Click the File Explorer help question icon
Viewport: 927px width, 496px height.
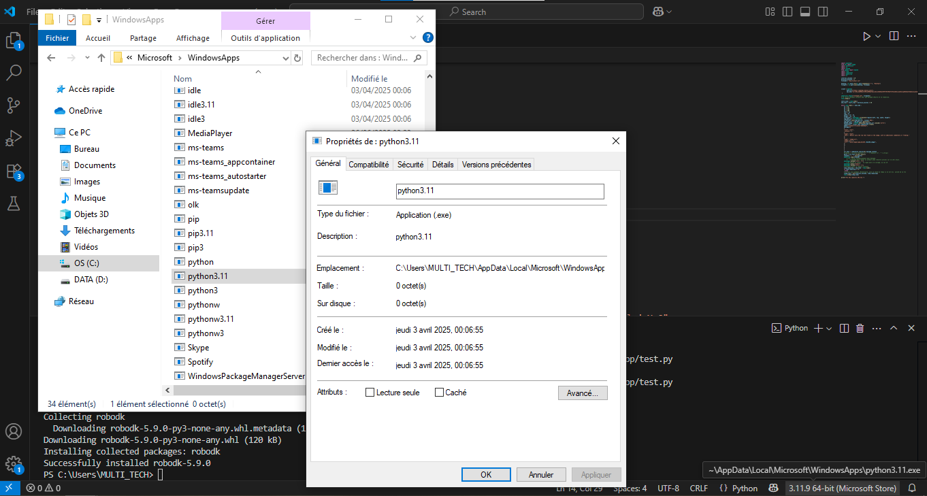[428, 38]
